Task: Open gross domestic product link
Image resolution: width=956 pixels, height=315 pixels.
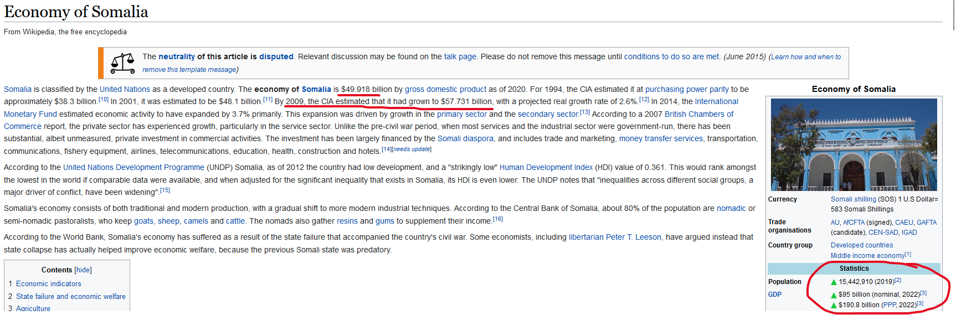Action: [x=445, y=89]
